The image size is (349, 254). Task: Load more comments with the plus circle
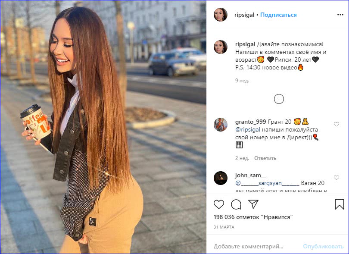(279, 99)
